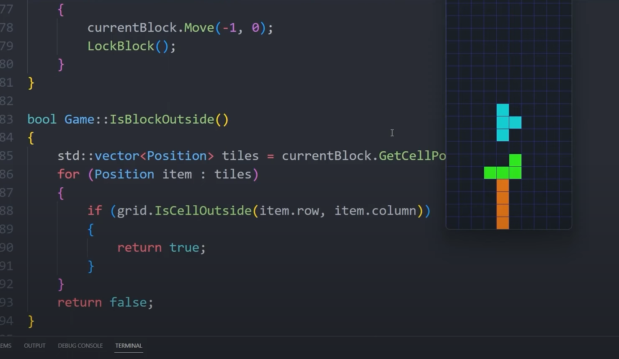619x359 pixels.
Task: Click the LockBlock call on line 79
Action: pyautogui.click(x=121, y=46)
